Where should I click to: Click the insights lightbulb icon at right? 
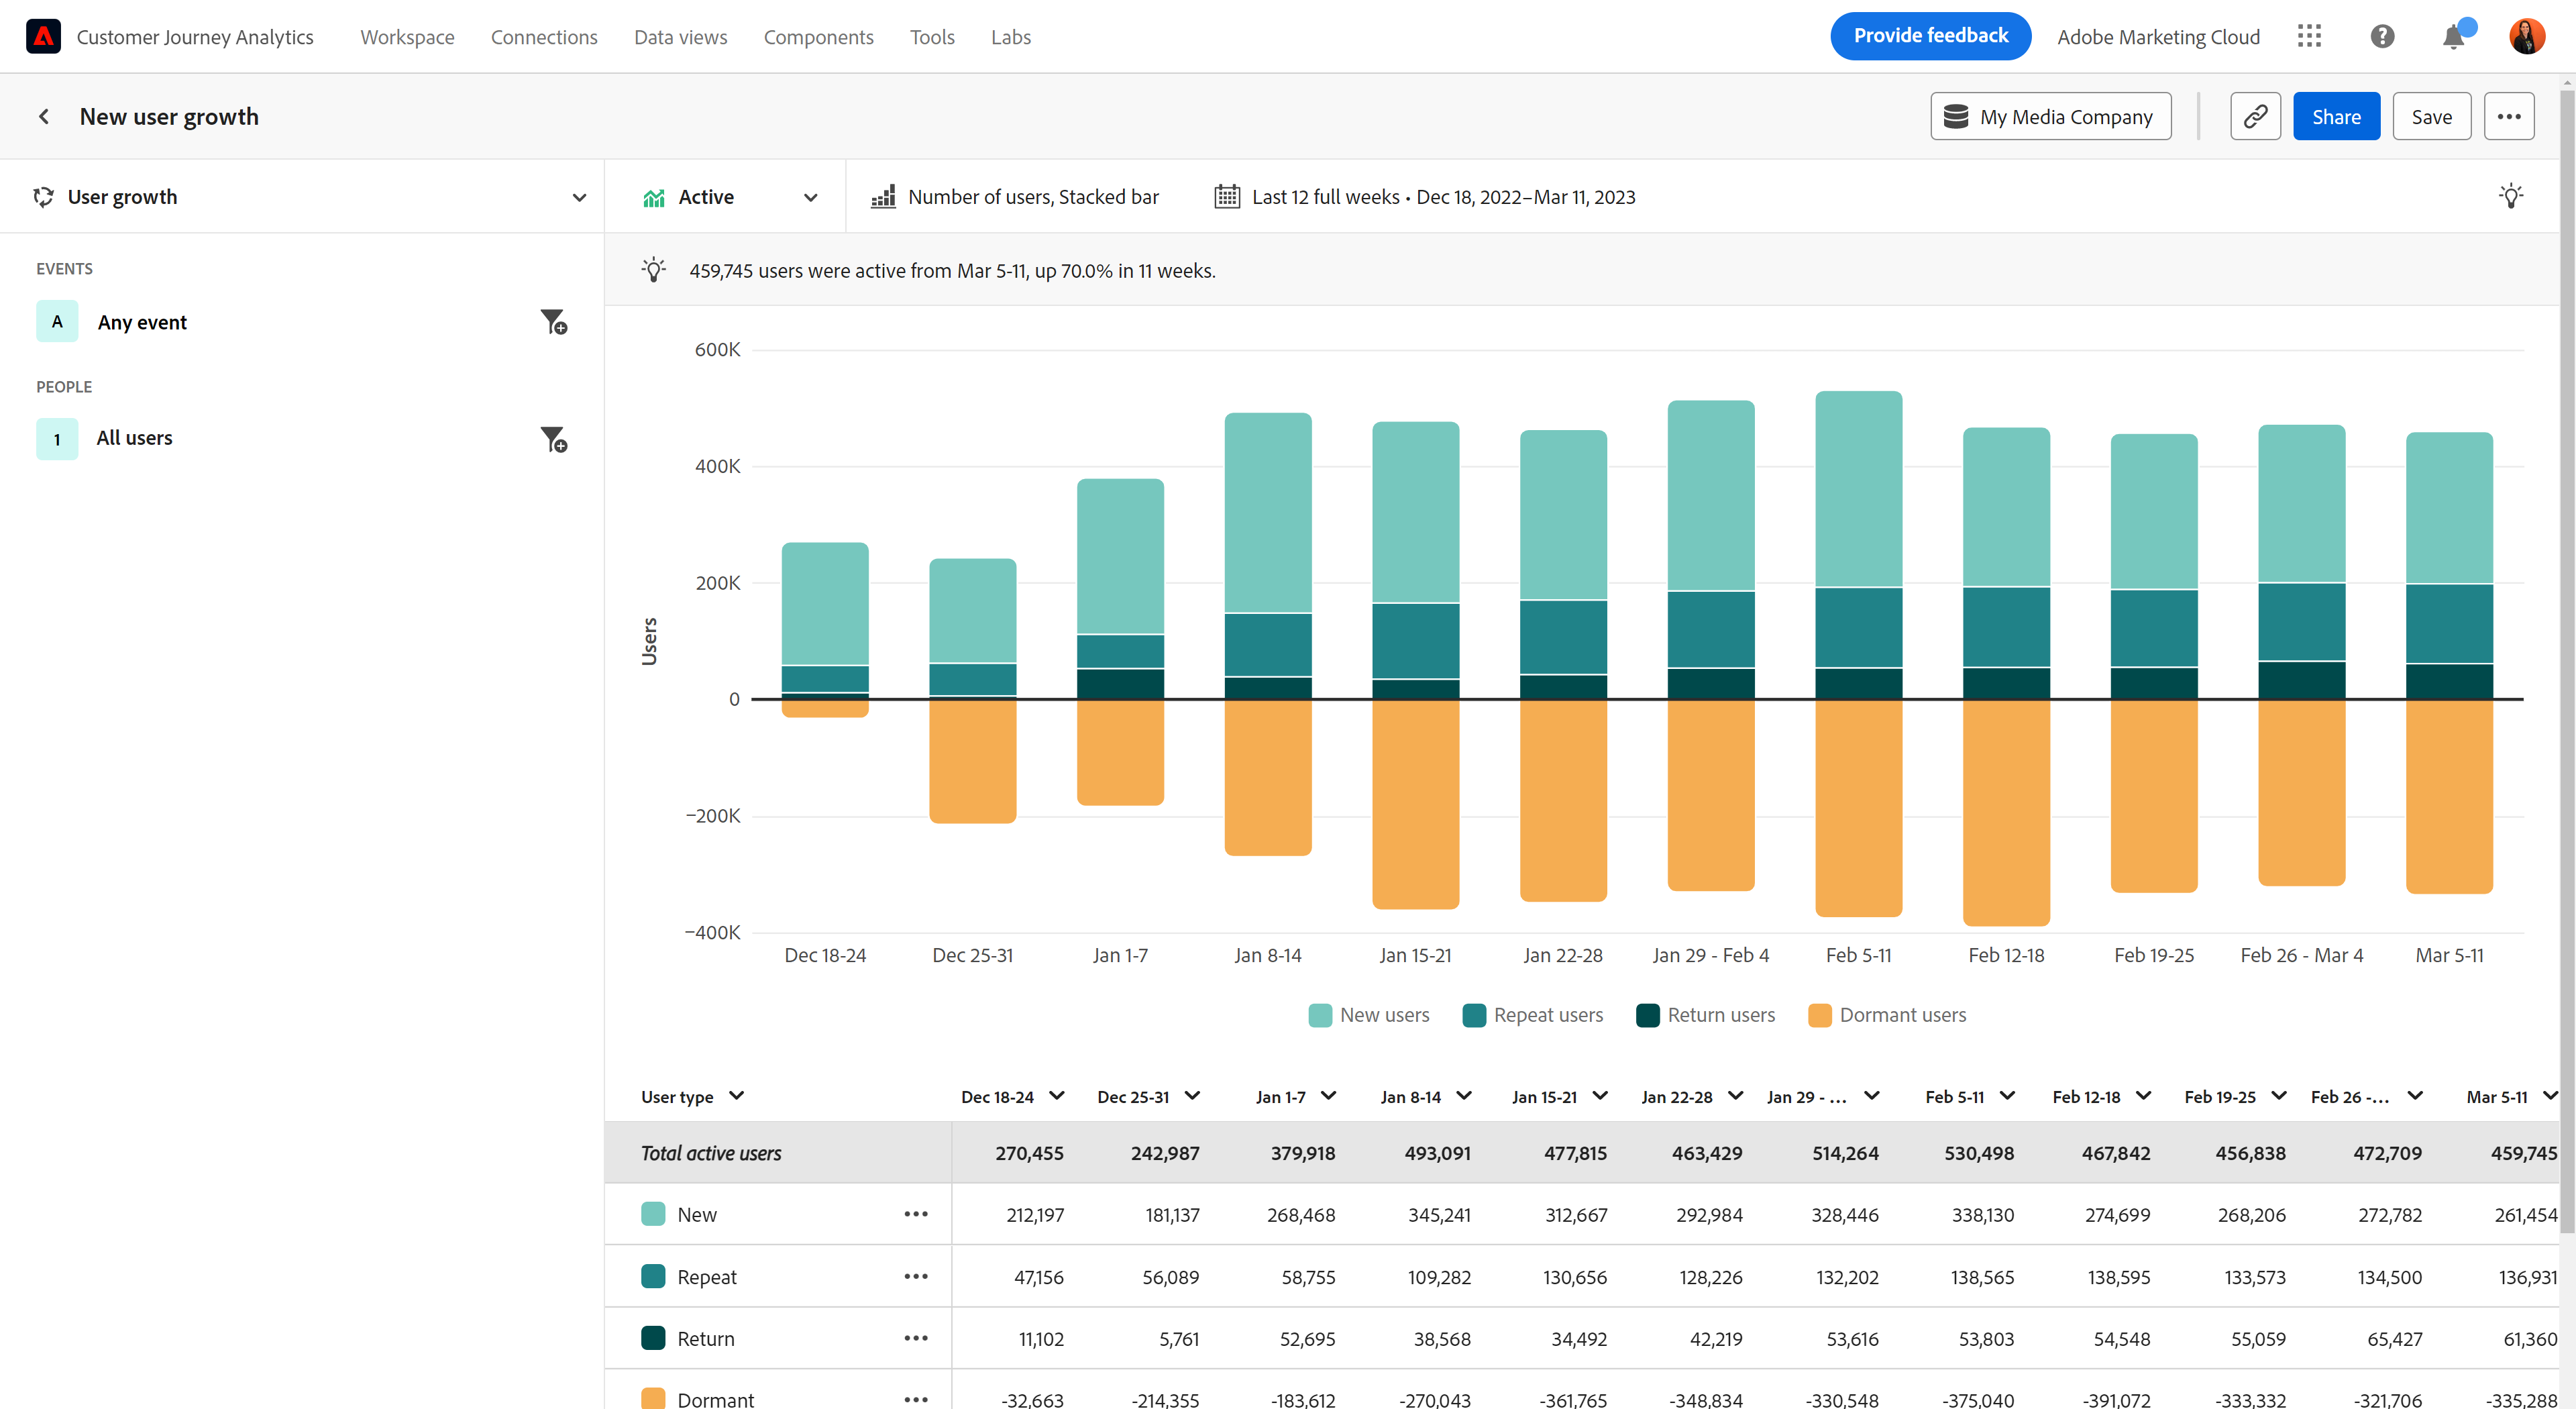tap(2510, 196)
